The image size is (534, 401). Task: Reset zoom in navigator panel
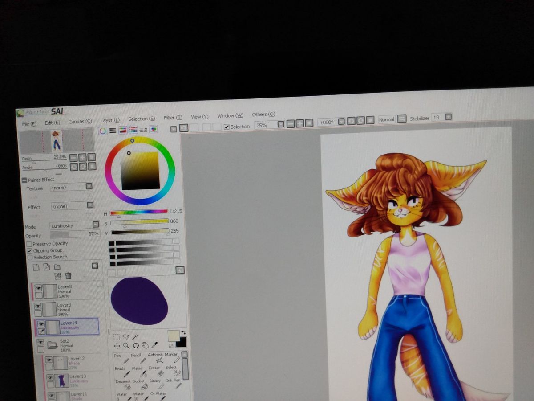[x=92, y=157]
